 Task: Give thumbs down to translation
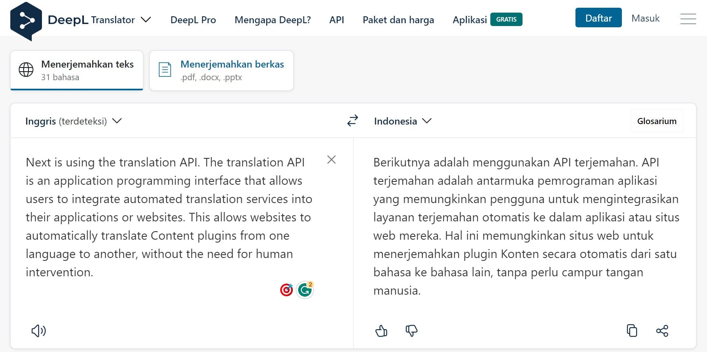click(411, 331)
